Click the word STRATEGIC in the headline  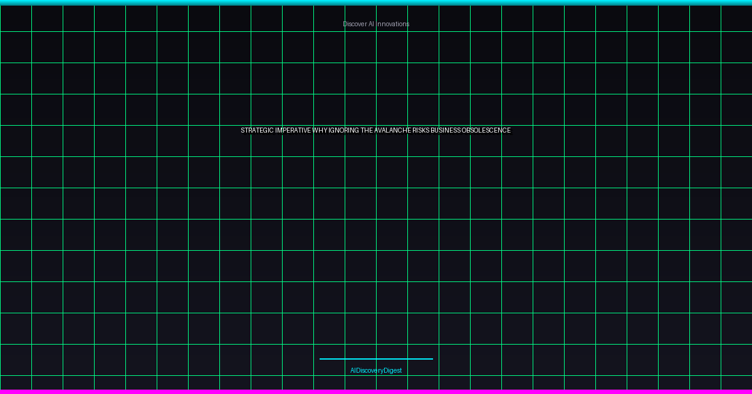tap(258, 130)
